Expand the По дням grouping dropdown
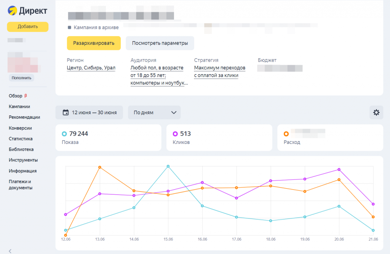The height and width of the screenshot is (254, 390). (154, 112)
